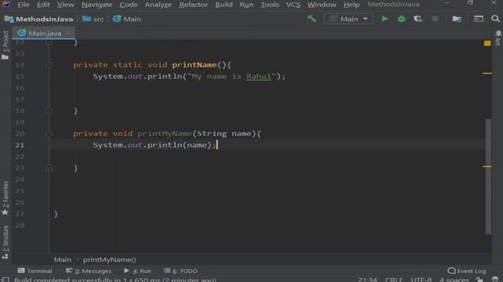Click src folder in navigation bar
The width and height of the screenshot is (503, 282).
(93, 19)
